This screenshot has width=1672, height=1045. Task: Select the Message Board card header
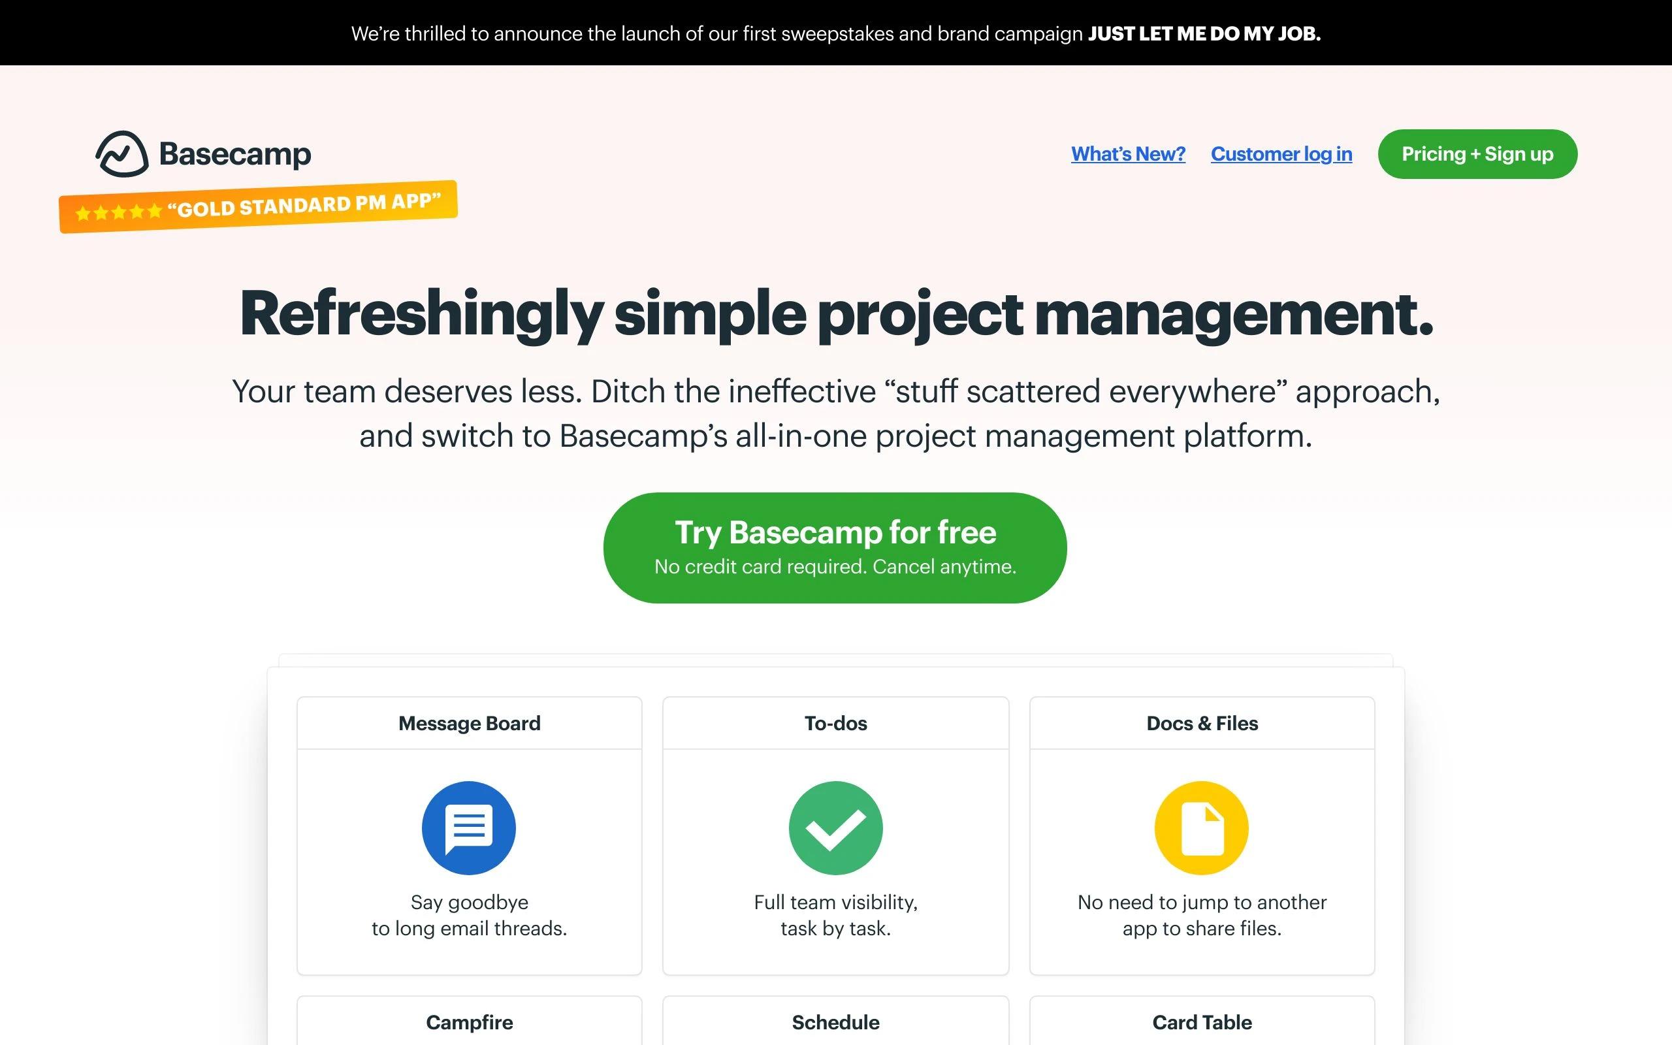point(469,723)
